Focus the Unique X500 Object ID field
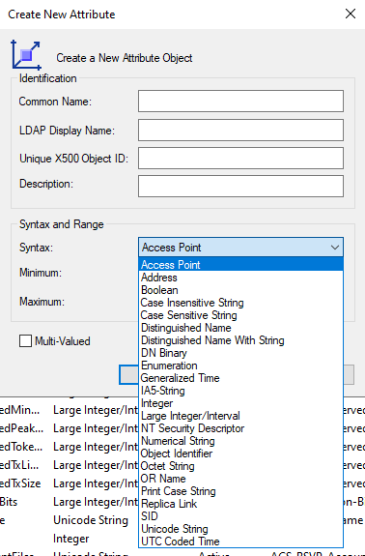Screen dimensions: 365x556 click(240, 159)
